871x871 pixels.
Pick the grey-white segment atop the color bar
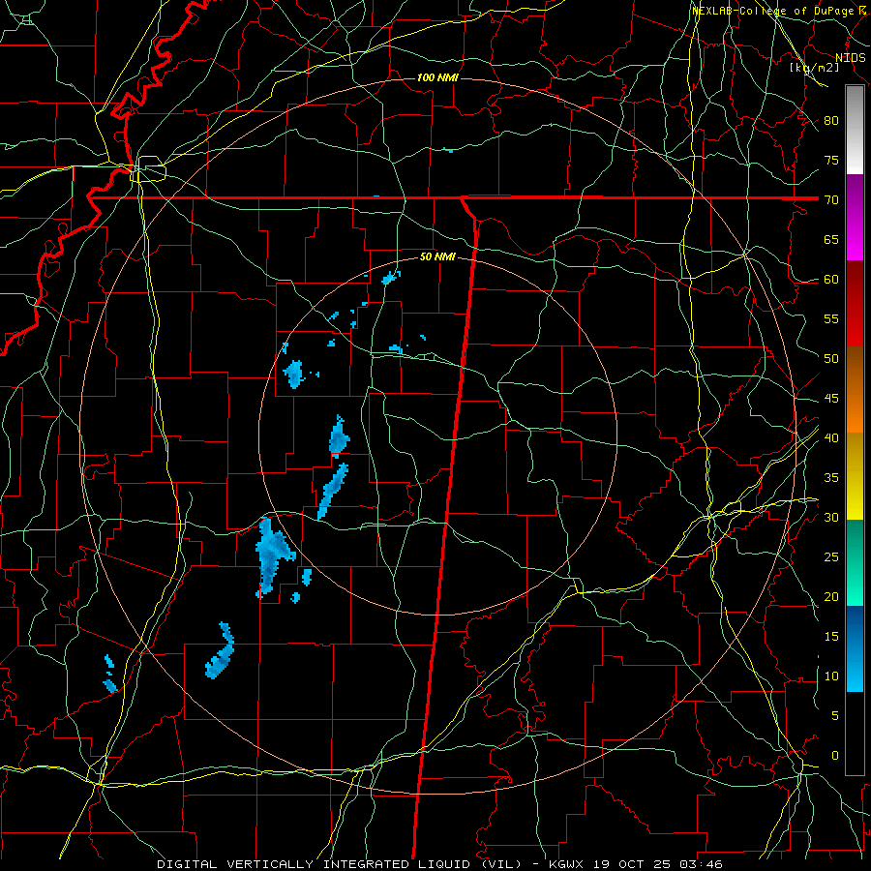[855, 130]
